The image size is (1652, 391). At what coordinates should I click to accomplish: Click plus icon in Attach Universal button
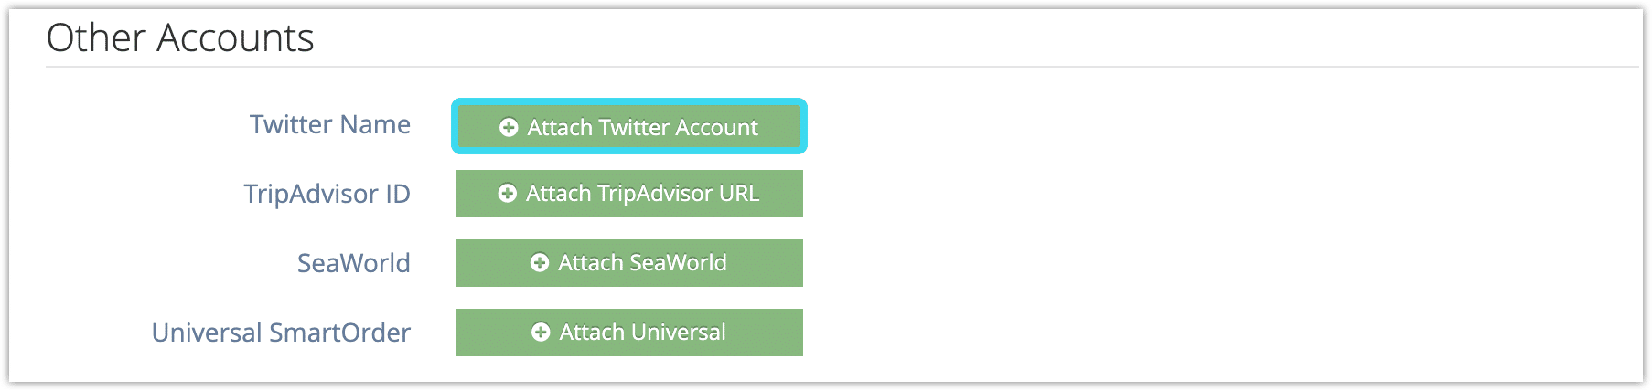click(x=541, y=333)
